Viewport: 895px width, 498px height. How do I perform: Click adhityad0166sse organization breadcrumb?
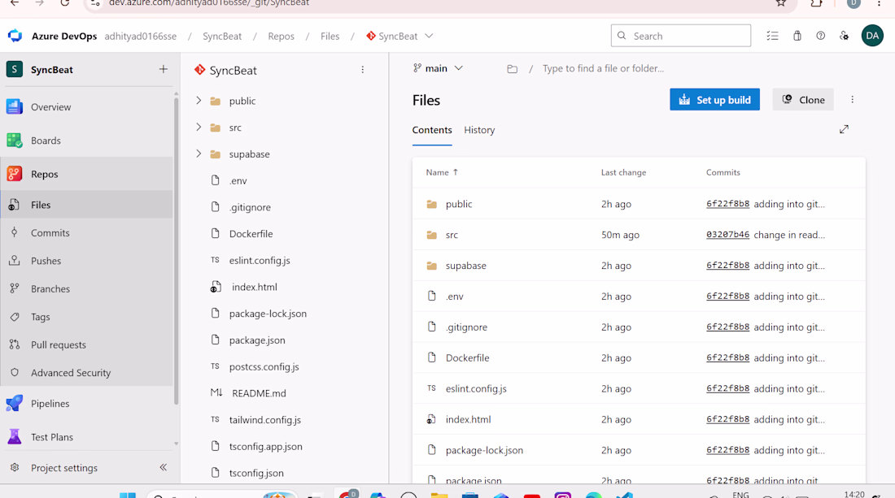tap(141, 36)
